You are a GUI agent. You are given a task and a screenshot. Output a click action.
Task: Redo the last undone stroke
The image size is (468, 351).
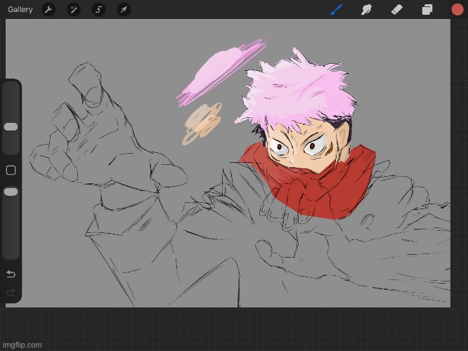(x=11, y=292)
